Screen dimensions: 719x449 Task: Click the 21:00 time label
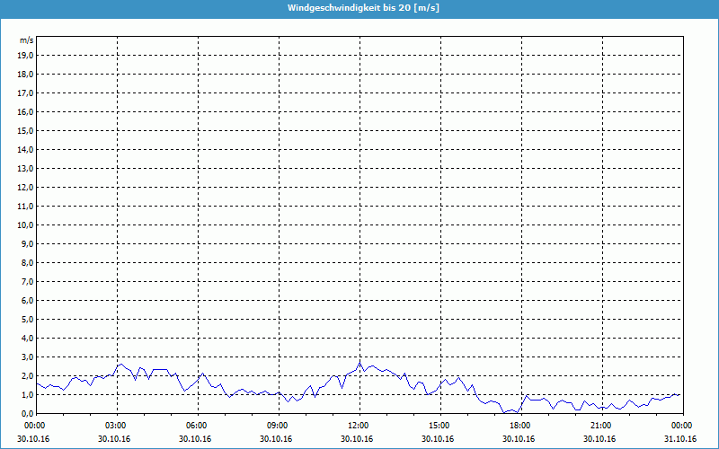click(x=601, y=425)
